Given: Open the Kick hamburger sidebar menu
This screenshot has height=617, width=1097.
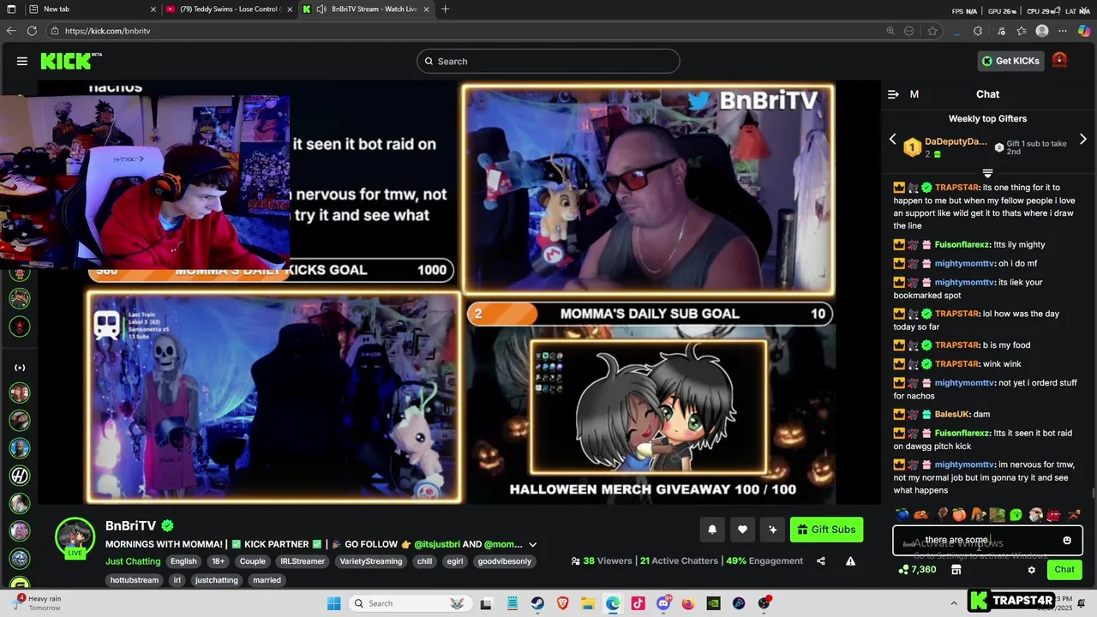Looking at the screenshot, I should pos(22,61).
